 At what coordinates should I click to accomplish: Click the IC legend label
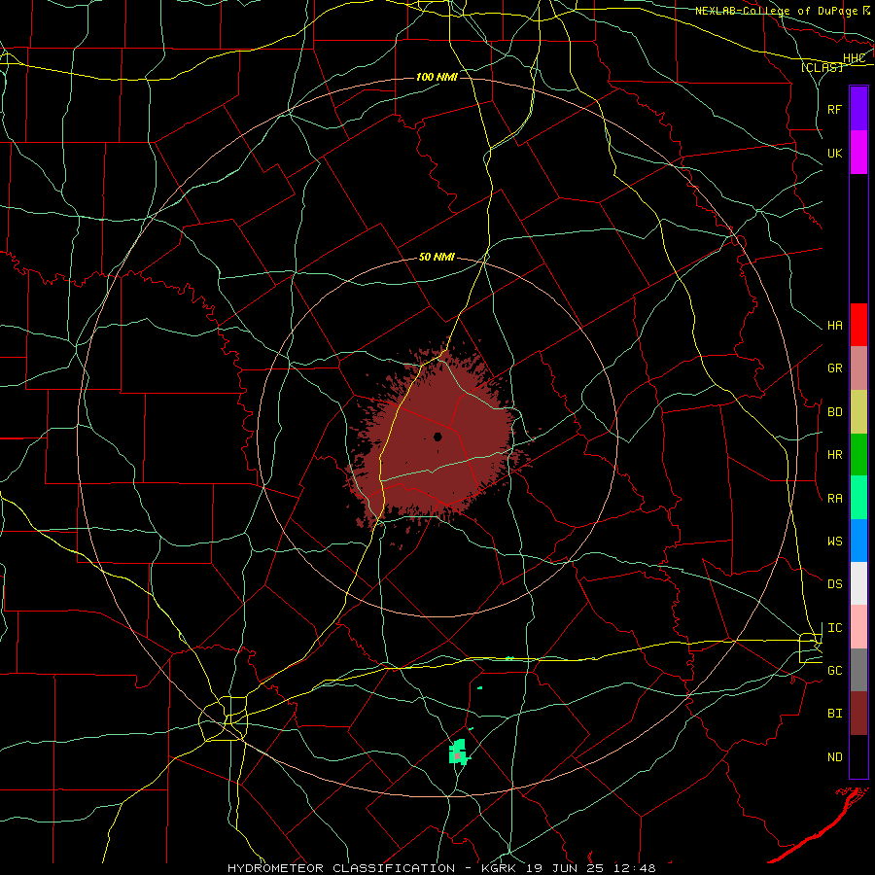834,628
